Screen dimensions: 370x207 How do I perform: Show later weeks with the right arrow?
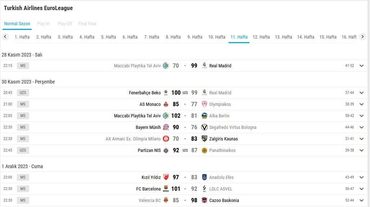362,37
